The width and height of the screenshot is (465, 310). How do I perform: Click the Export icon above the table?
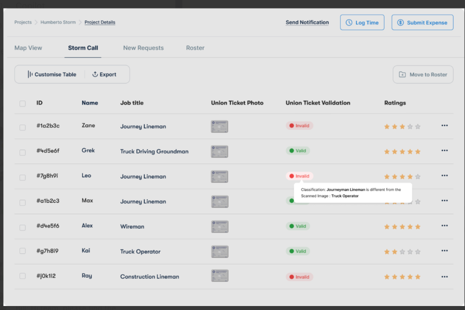(95, 74)
